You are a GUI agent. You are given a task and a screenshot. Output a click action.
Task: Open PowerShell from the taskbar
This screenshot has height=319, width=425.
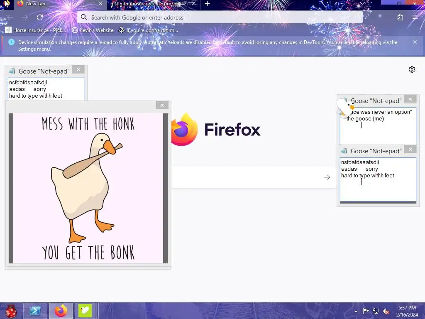(35, 311)
